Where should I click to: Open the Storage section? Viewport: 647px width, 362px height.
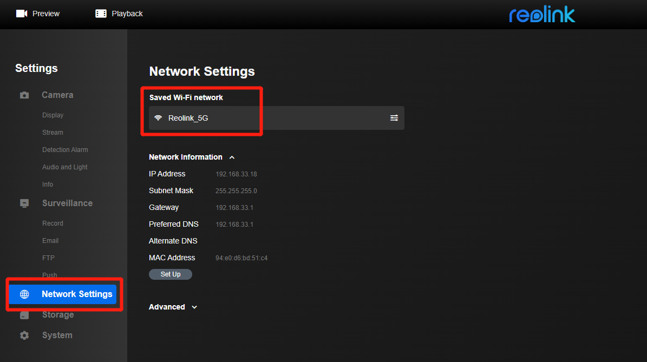(58, 314)
